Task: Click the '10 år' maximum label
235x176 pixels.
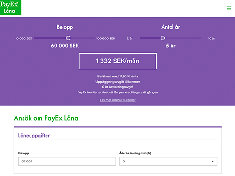Action: click(x=211, y=38)
